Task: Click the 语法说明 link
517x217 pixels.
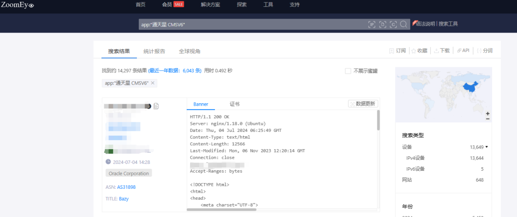Action: 426,24
